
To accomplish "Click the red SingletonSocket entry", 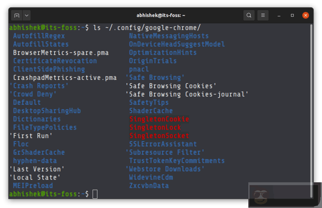I will (159, 136).
